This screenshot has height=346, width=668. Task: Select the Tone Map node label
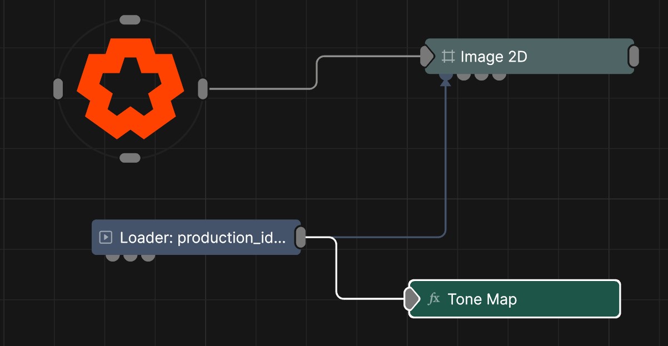[x=482, y=299]
